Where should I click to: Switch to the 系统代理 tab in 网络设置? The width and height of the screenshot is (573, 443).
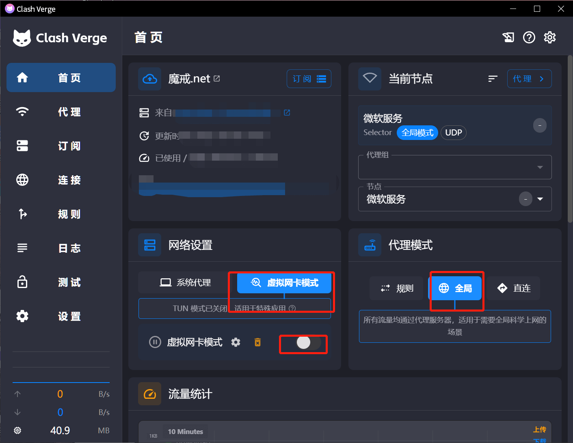click(x=185, y=282)
